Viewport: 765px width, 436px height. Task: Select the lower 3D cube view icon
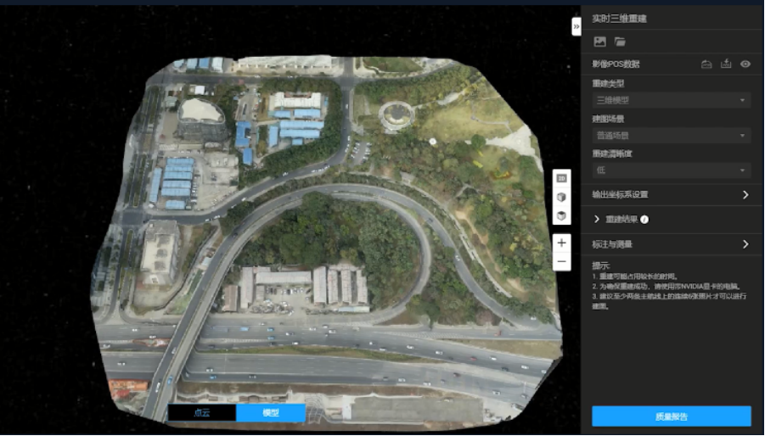[561, 216]
